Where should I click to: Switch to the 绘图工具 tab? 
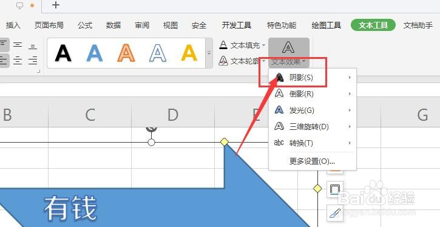(x=326, y=25)
